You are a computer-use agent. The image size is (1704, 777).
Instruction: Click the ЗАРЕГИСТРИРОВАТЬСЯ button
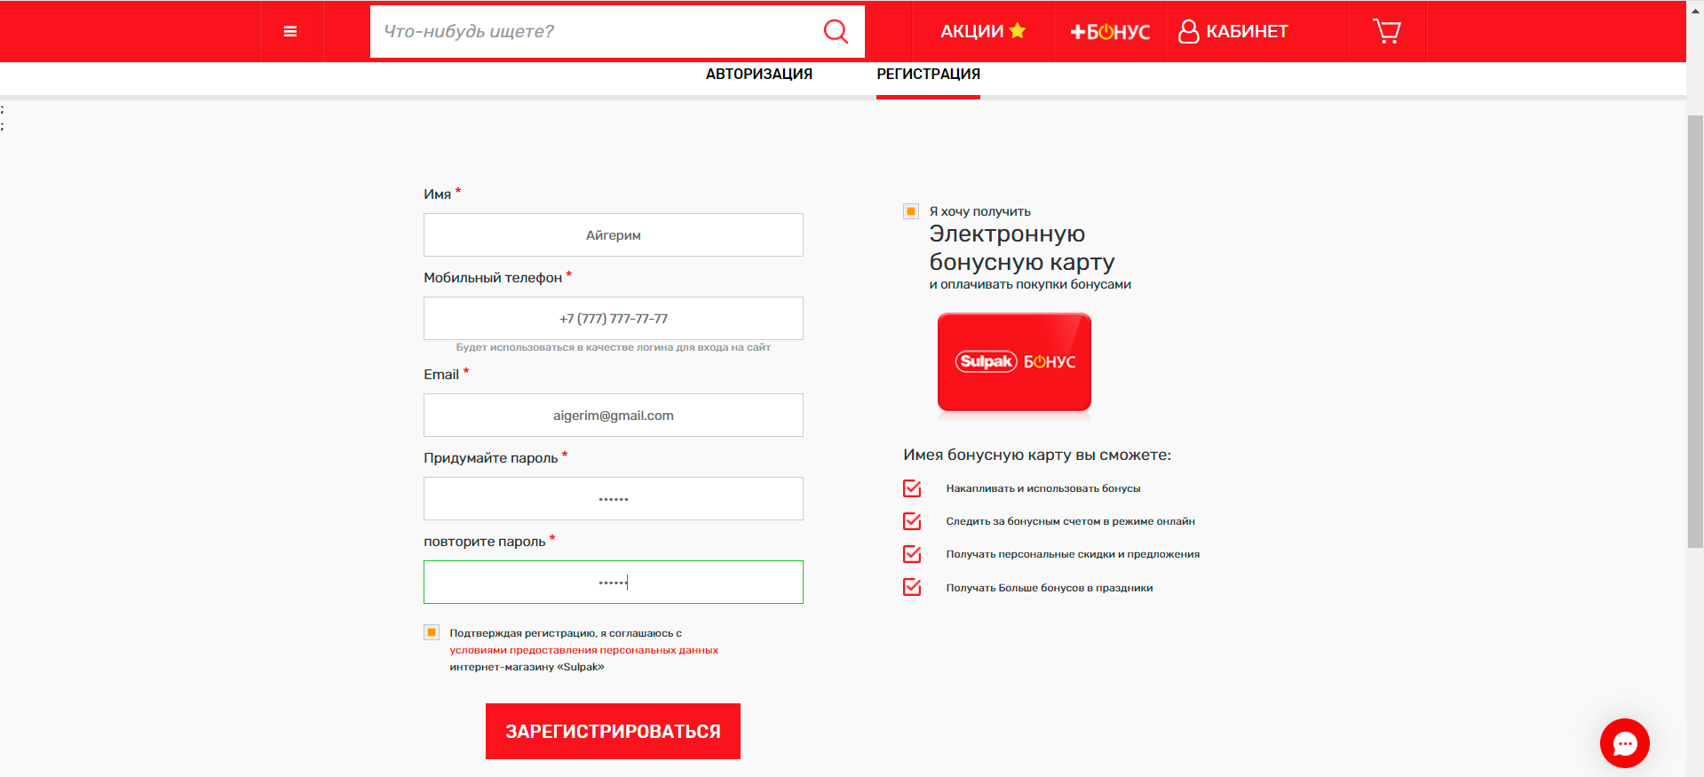[613, 731]
